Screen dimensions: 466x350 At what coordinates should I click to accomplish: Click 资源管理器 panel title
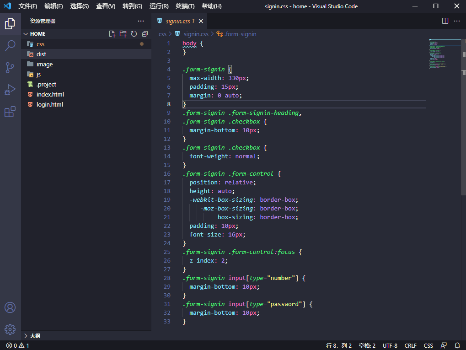tap(43, 21)
